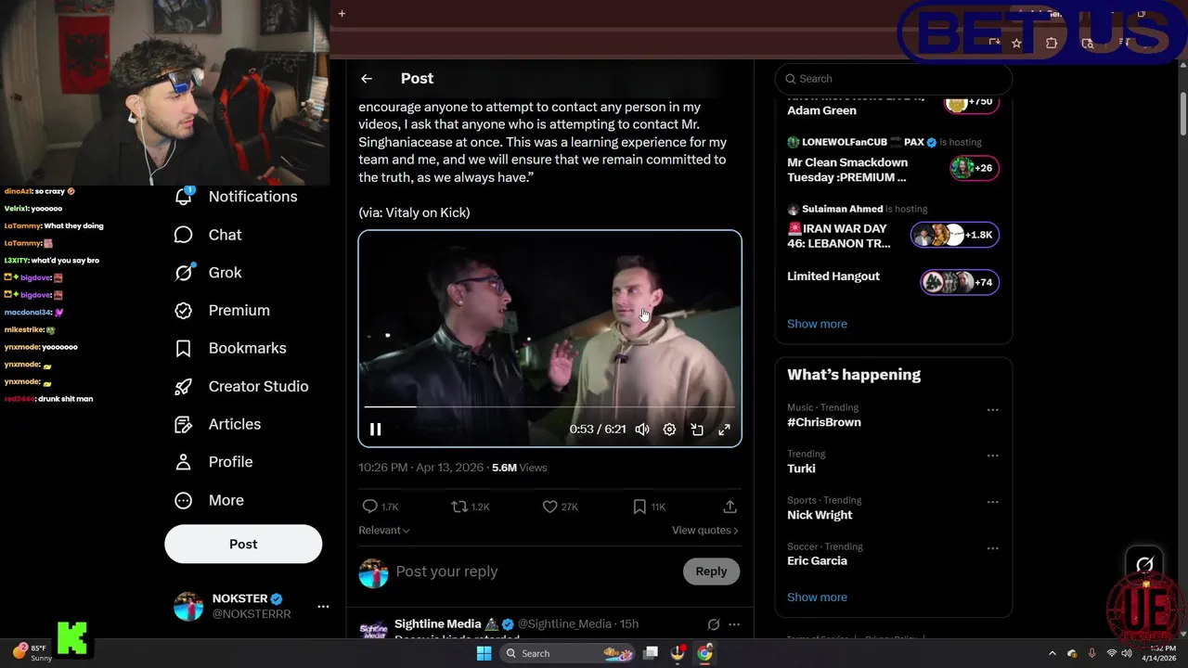This screenshot has height=668, width=1188.
Task: Pause the video playback
Action: [x=376, y=430]
